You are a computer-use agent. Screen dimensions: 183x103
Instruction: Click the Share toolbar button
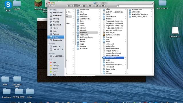pos(97,6)
